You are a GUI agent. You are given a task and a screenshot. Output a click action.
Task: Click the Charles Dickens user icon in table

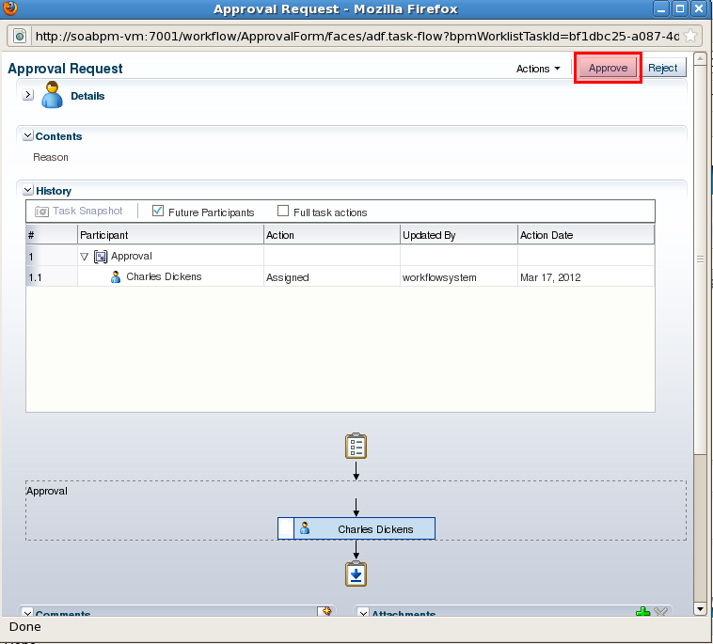116,276
